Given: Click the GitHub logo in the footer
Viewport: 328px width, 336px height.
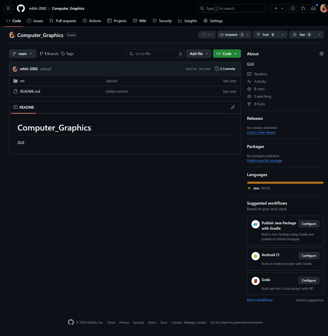Looking at the screenshot, I should pos(71,322).
